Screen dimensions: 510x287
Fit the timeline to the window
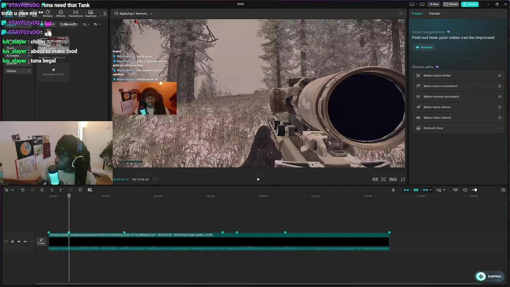coord(455,190)
